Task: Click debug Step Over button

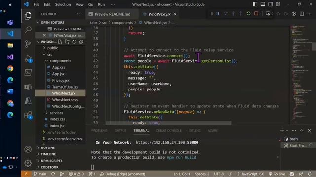Action: click(226, 14)
